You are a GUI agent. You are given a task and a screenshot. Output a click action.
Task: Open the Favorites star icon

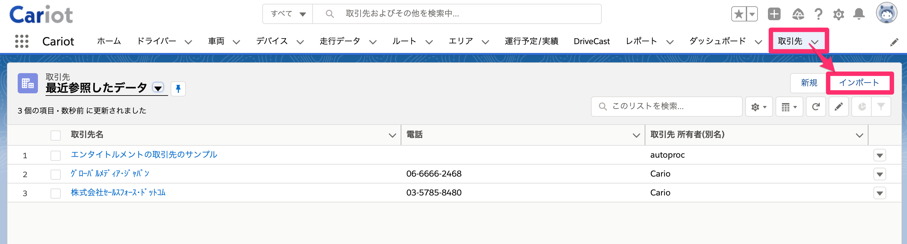coord(739,14)
